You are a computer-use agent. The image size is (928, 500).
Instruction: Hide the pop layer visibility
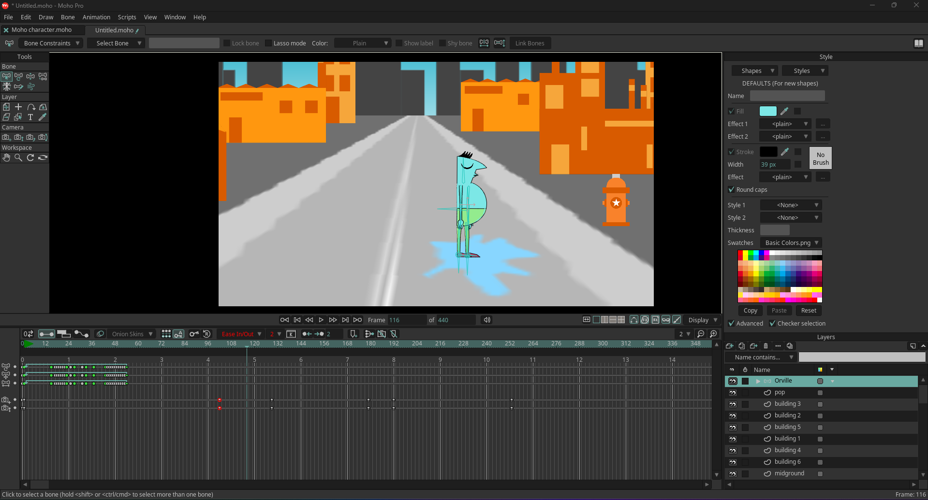tap(733, 393)
